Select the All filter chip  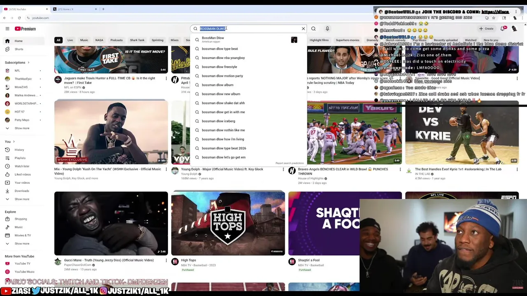tap(58, 40)
